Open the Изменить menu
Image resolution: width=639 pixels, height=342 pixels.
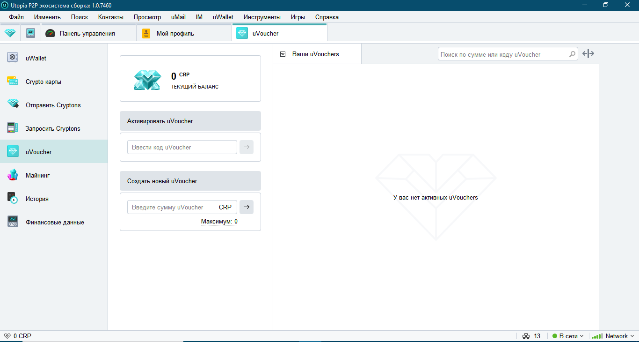point(47,17)
